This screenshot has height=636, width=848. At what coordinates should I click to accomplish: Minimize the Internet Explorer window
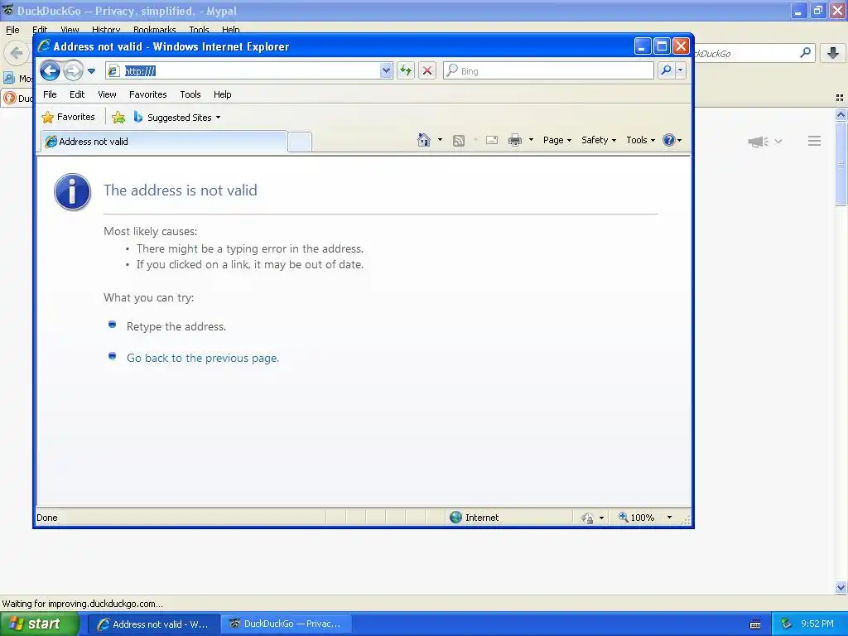(x=642, y=46)
